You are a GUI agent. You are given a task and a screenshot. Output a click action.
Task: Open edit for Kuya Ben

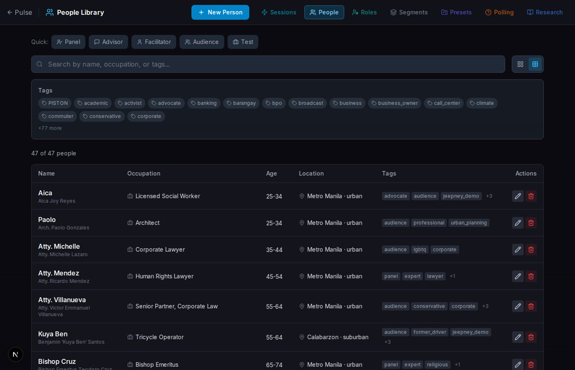[517, 337]
